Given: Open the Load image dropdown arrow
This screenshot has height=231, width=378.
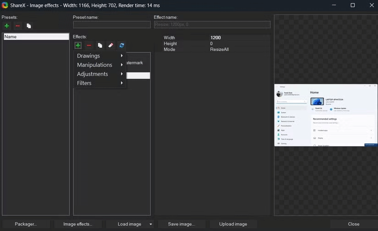Looking at the screenshot, I should coord(150,224).
